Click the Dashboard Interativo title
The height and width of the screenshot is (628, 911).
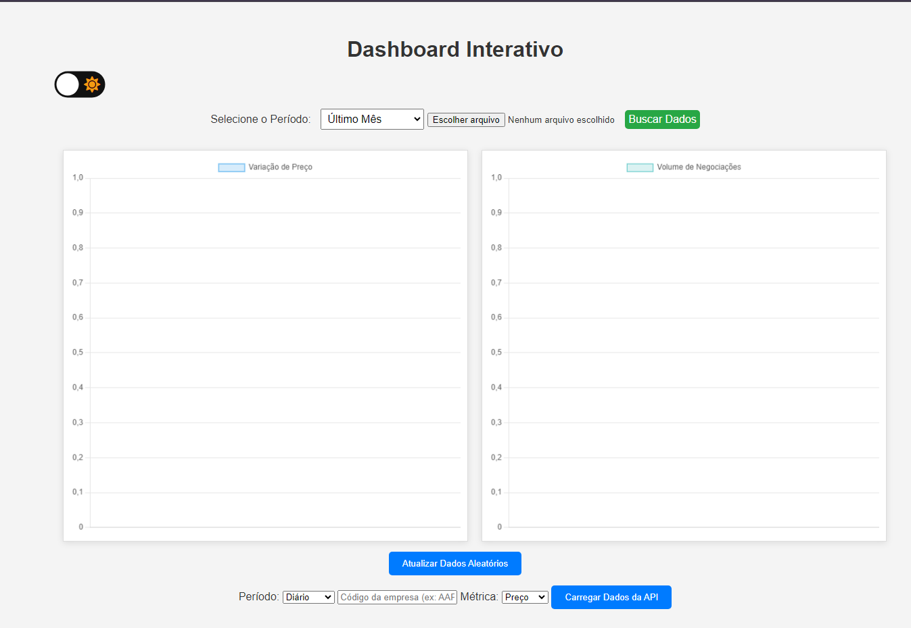click(x=454, y=49)
